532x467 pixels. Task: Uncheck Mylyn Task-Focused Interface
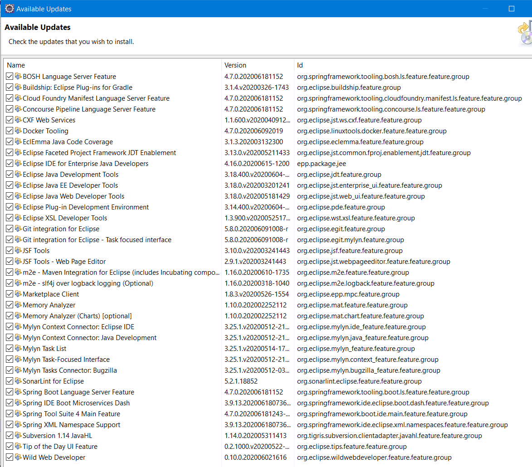tap(10, 359)
